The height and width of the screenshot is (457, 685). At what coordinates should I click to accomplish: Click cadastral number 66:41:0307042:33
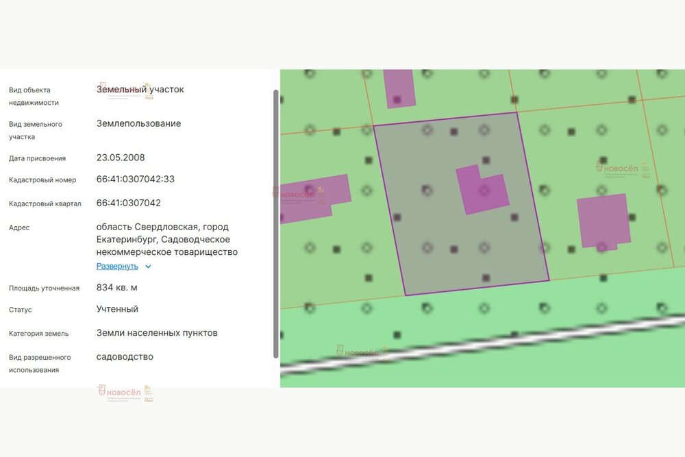136,180
